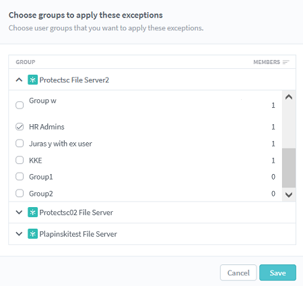The height and width of the screenshot is (286, 303).
Task: Click the Protectsc File Server2 teal icon
Action: pos(32,80)
